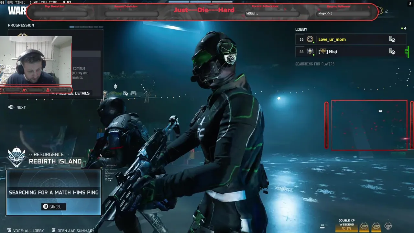Click the Recent Subscriber ki3lich_ field
The width and height of the screenshot is (414, 233).
272,14
